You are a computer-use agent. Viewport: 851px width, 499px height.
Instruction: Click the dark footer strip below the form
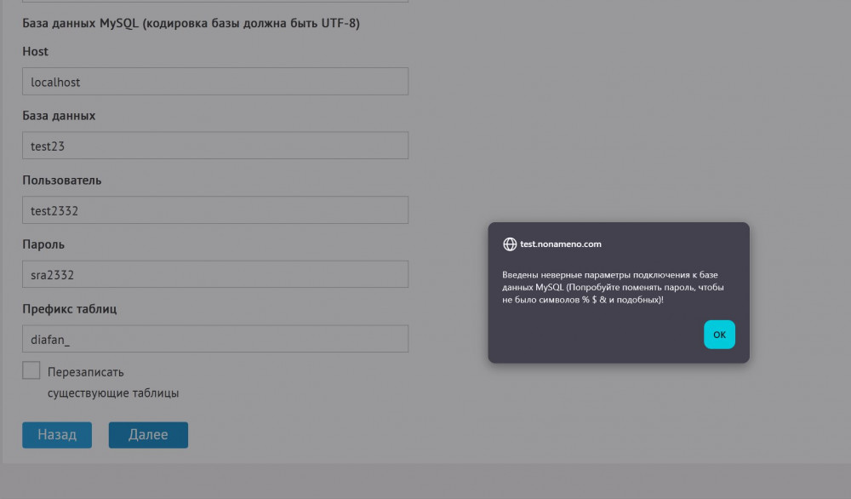[x=425, y=482]
